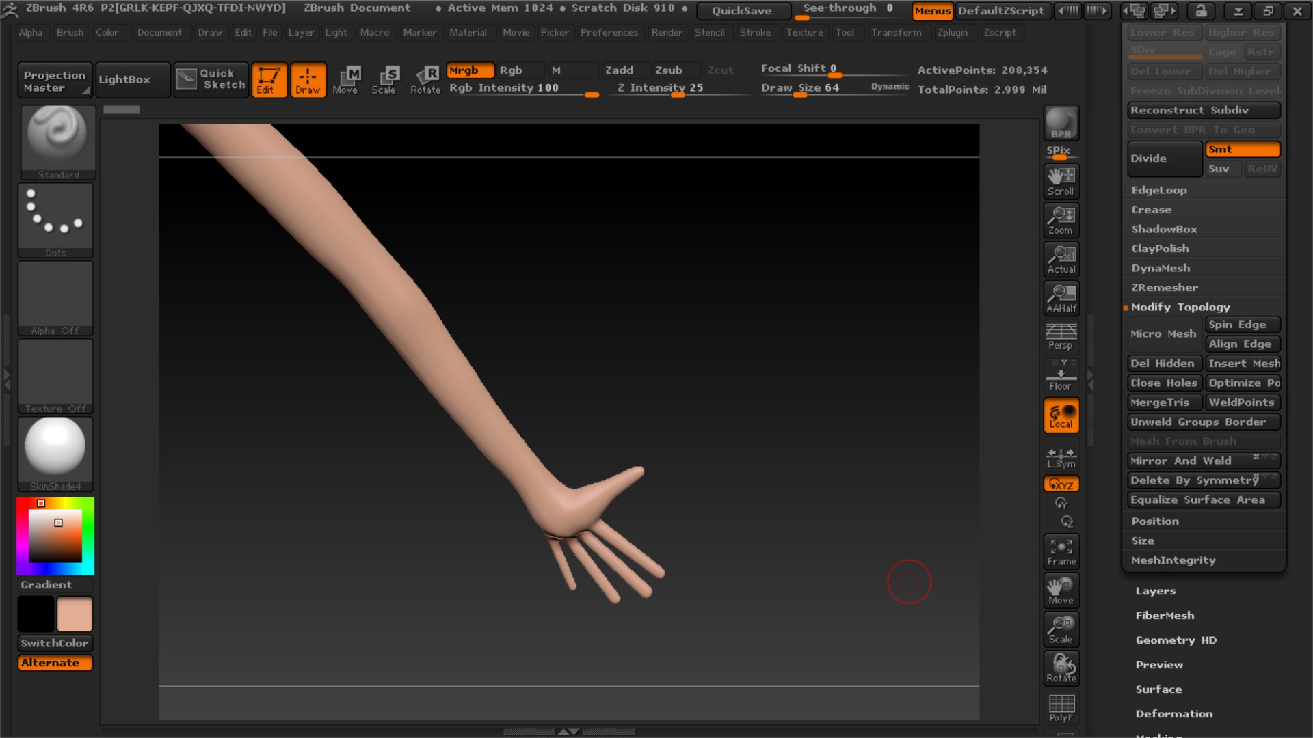Image resolution: width=1313 pixels, height=738 pixels.
Task: Open the Brush menu
Action: [x=70, y=33]
